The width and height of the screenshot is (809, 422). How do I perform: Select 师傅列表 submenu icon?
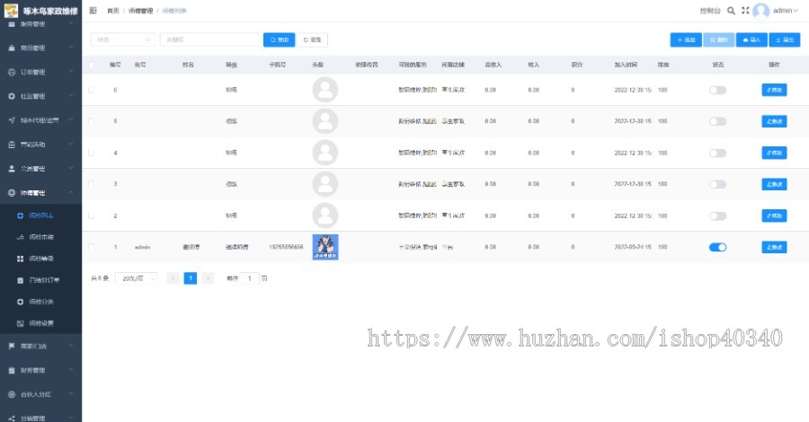click(x=20, y=215)
